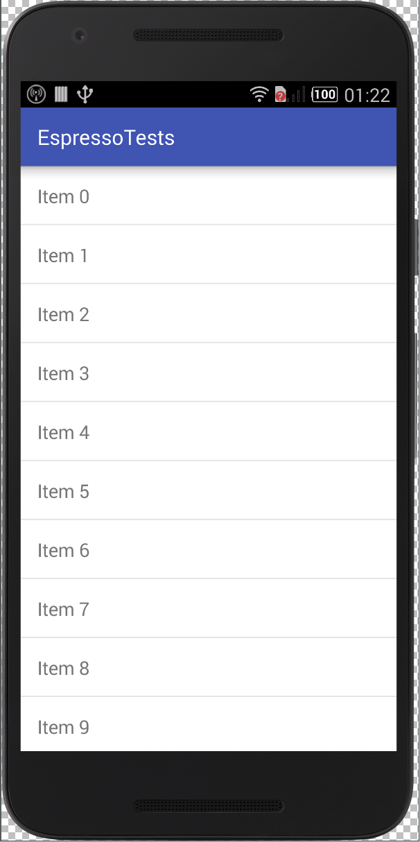The image size is (420, 842).
Task: Tap the barcode-style status bar icon
Action: [61, 94]
